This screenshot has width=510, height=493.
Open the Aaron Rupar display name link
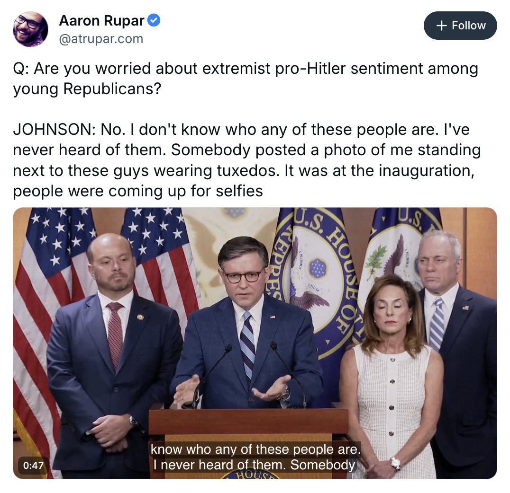click(x=101, y=21)
